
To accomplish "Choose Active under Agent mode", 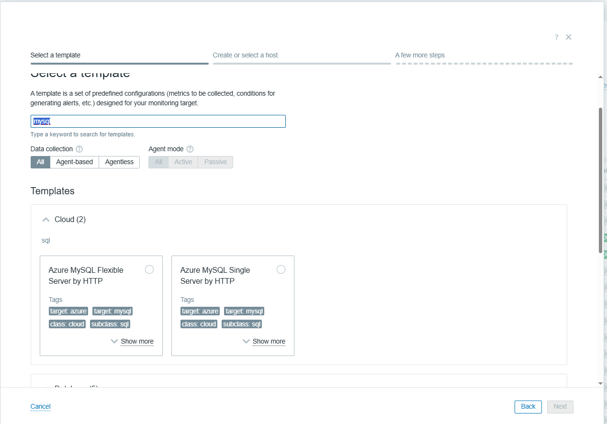I will coord(183,162).
